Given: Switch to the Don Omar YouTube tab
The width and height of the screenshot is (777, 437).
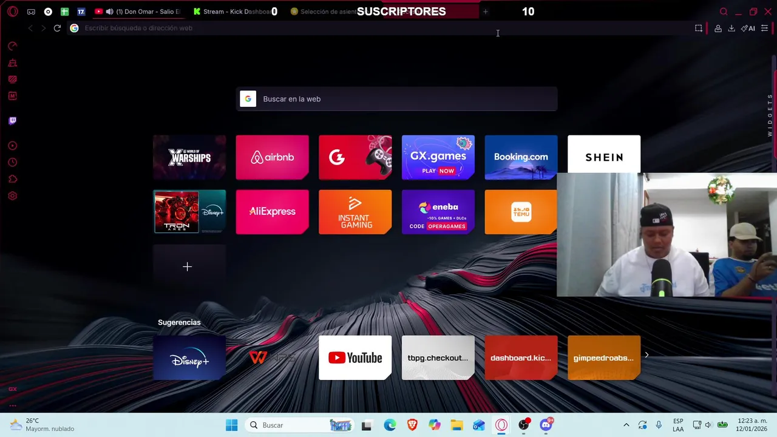Looking at the screenshot, I should pos(138,12).
